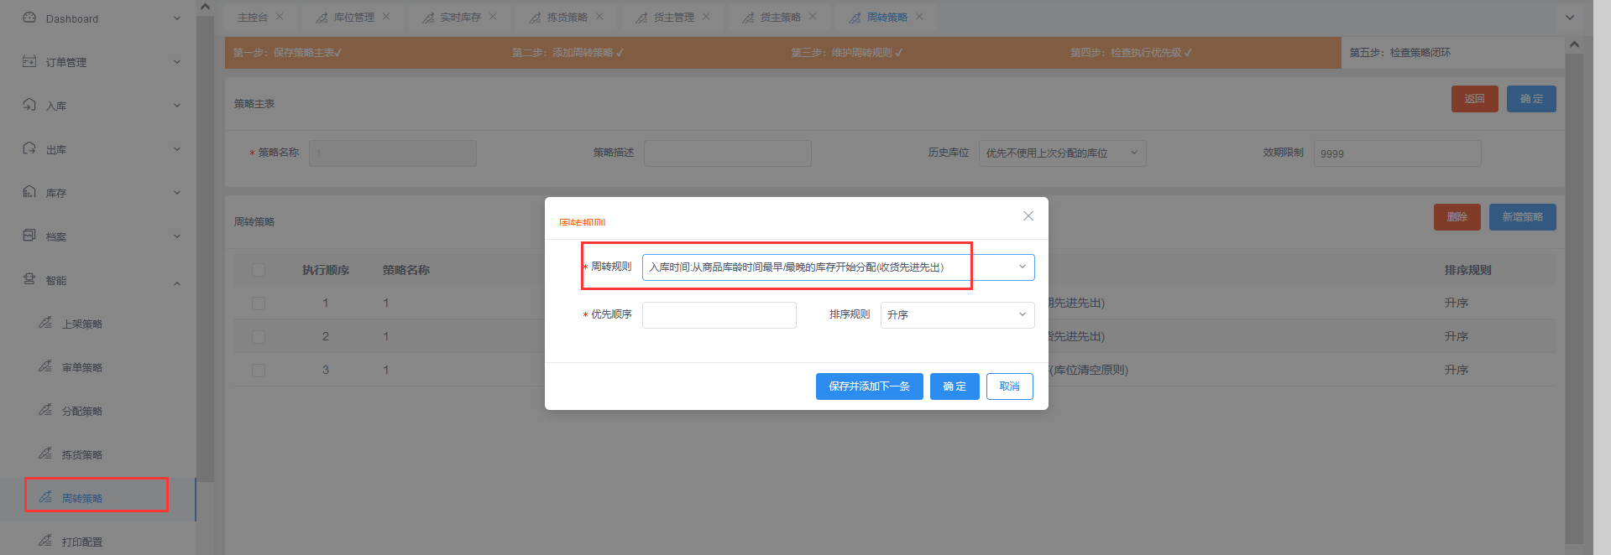Click the 效期限制 field showing 9999
The height and width of the screenshot is (555, 1611).
(1398, 153)
